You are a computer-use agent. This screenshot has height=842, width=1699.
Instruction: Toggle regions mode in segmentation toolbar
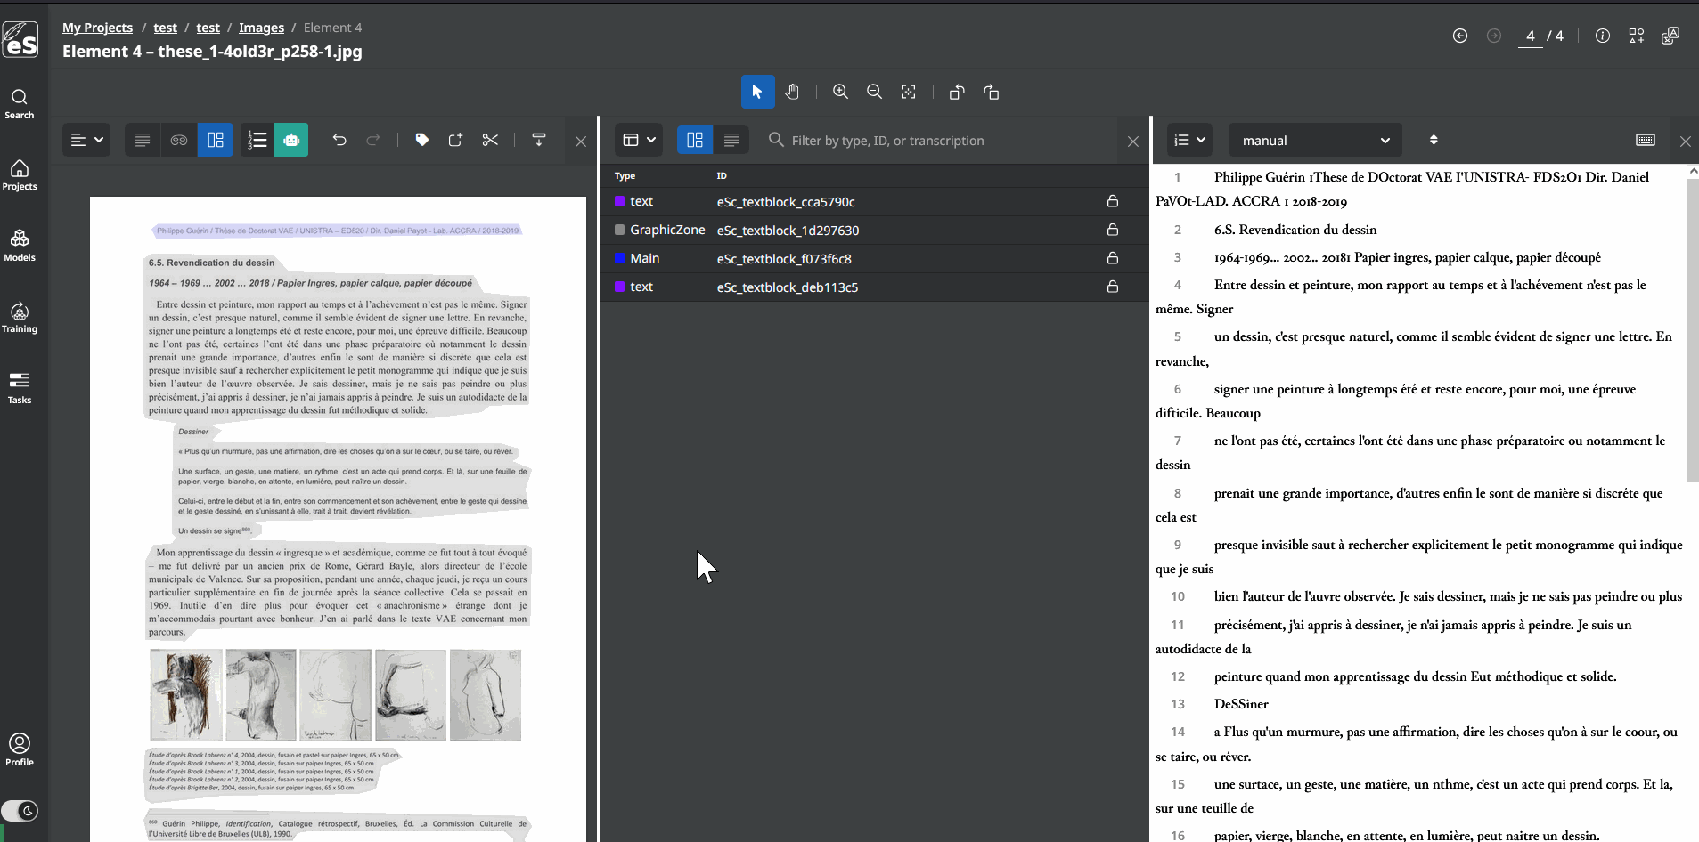[x=216, y=140]
